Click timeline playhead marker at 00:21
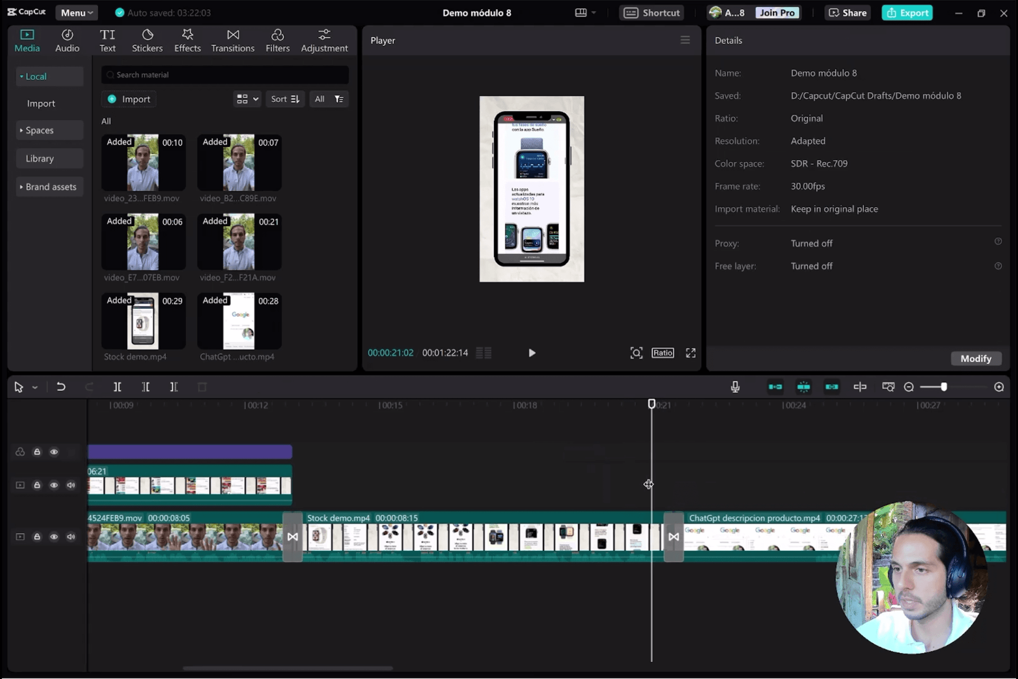This screenshot has width=1018, height=679. (651, 404)
